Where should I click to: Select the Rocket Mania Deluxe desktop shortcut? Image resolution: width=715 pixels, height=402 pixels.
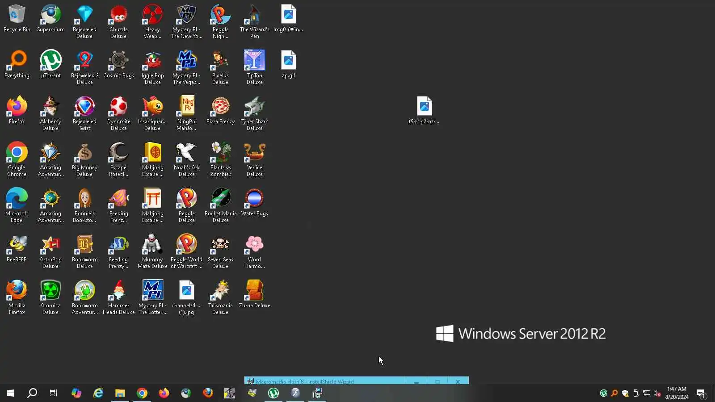pyautogui.click(x=220, y=205)
